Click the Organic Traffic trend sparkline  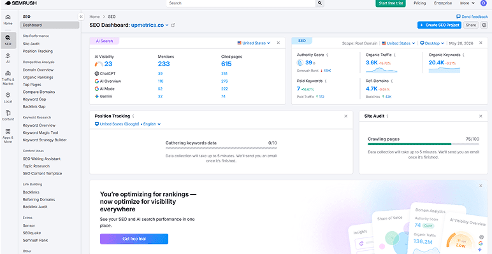[382, 70]
